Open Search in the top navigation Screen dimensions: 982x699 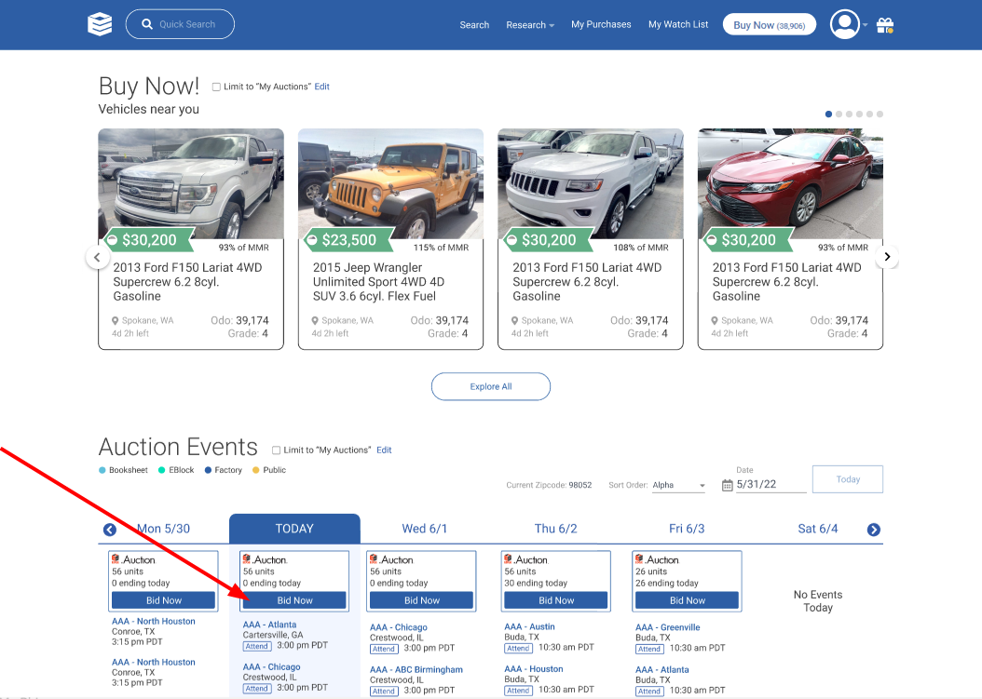point(474,25)
